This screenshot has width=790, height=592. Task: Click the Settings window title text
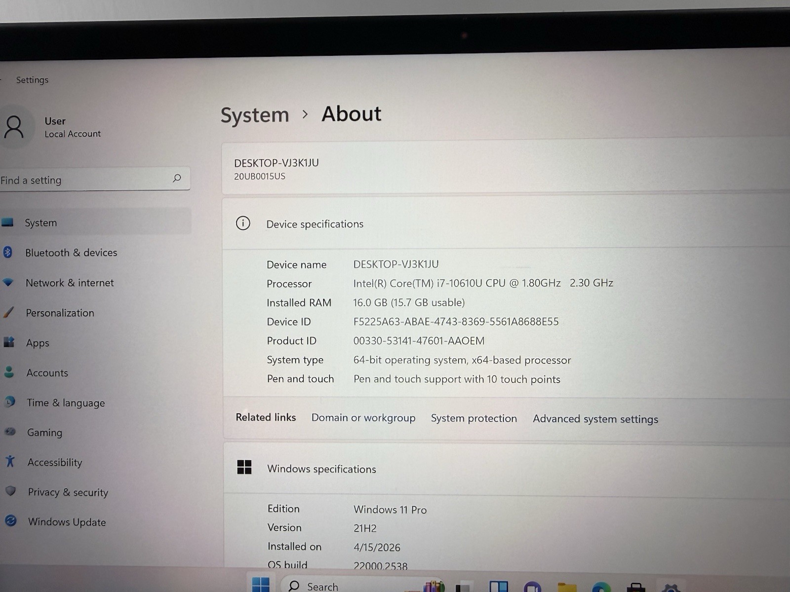click(x=32, y=80)
